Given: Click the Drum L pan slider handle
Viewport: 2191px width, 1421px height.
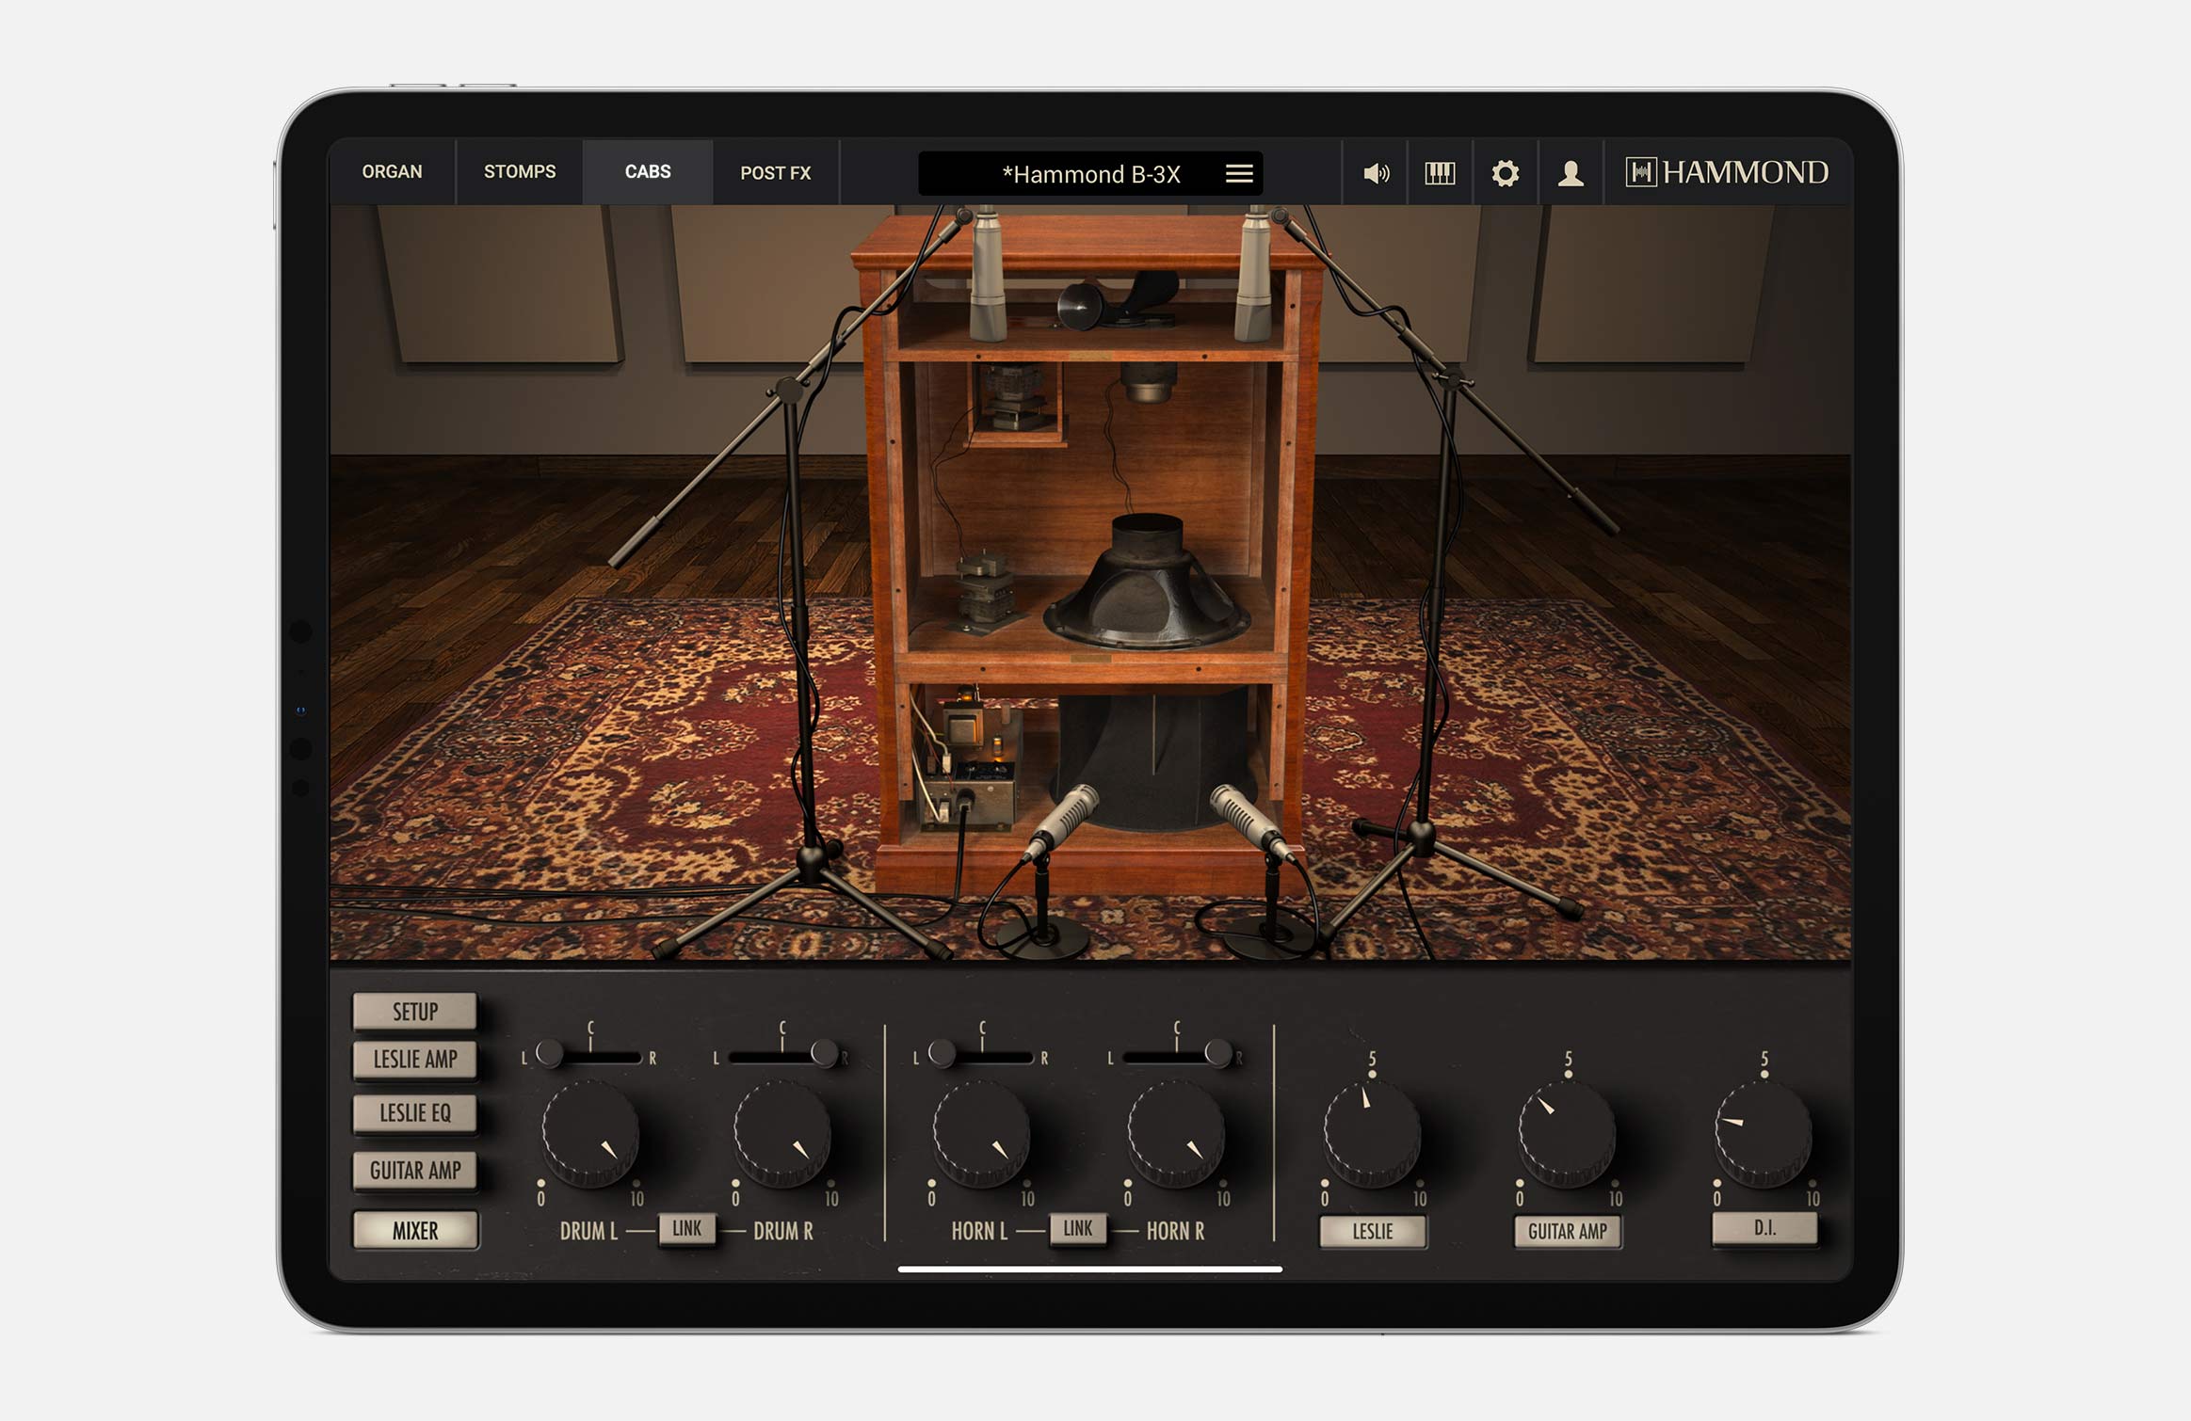Looking at the screenshot, I should coord(549,1053).
